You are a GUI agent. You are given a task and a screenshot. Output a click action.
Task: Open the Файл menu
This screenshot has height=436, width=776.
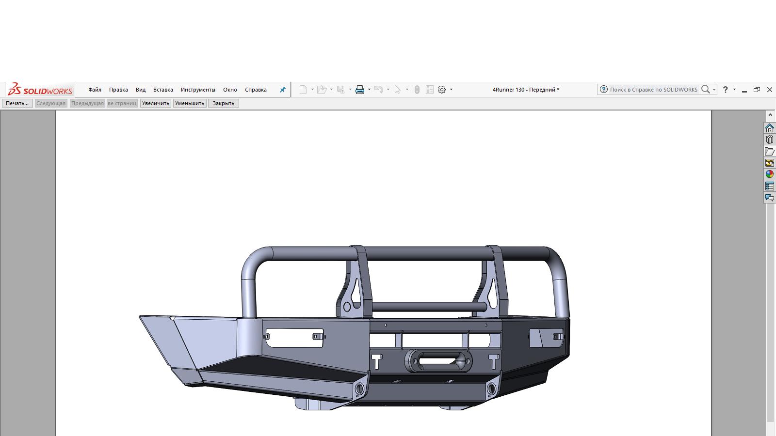tap(95, 90)
